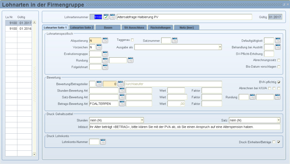Click the SV-Pflicht-Erhöhung input field

point(269,54)
